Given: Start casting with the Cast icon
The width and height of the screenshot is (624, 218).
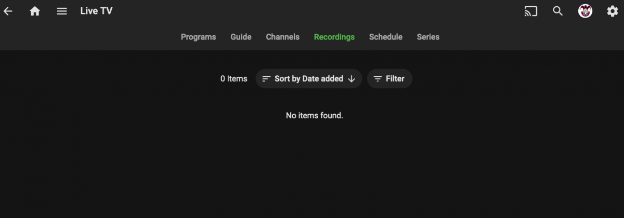Looking at the screenshot, I should pyautogui.click(x=530, y=11).
